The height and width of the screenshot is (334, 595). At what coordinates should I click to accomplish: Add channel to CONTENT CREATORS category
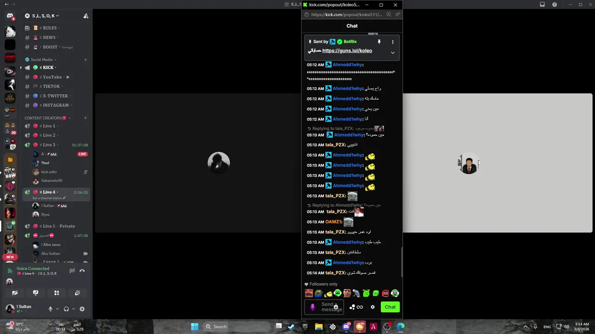86,118
